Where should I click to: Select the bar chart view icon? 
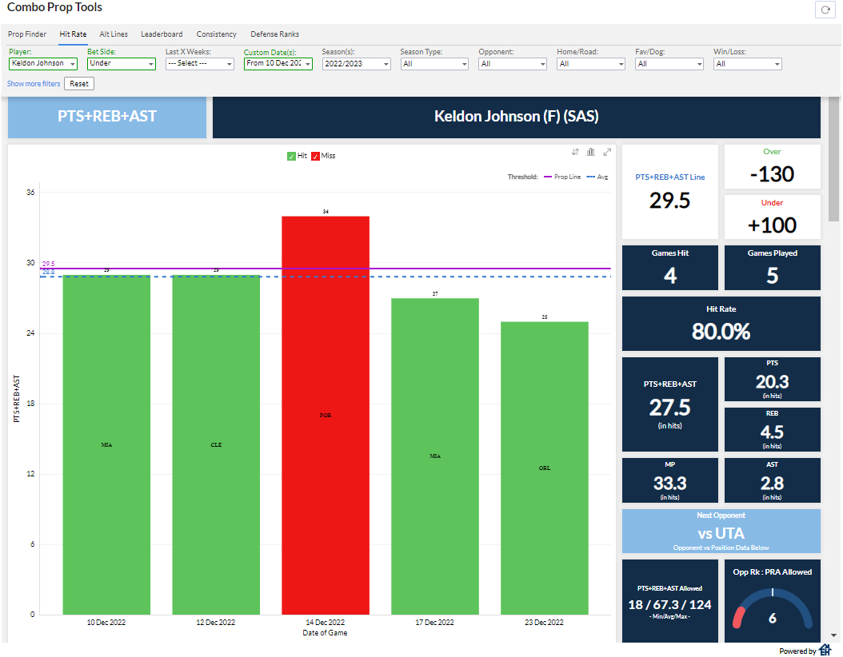[x=590, y=151]
